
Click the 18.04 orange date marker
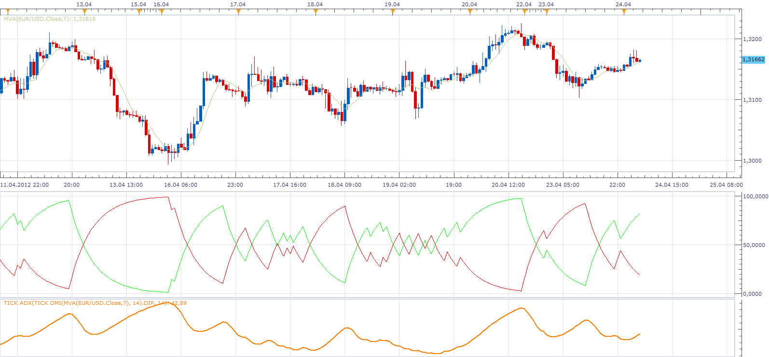point(316,12)
